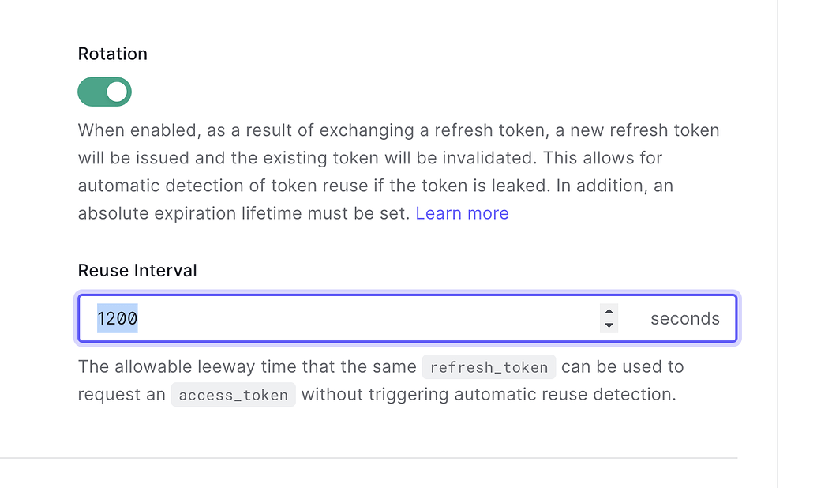Click the stepper down arrow
Image resolution: width=817 pixels, height=488 pixels.
tap(609, 324)
